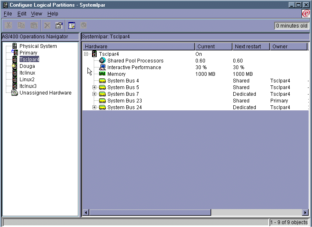312x227 pixels.
Task: Collapse the Tsclpar4 hardware tree node
Action: 86,54
